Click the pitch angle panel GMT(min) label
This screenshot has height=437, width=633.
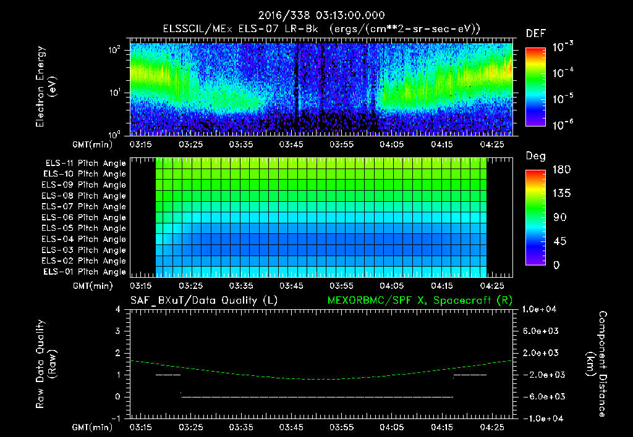(93, 286)
